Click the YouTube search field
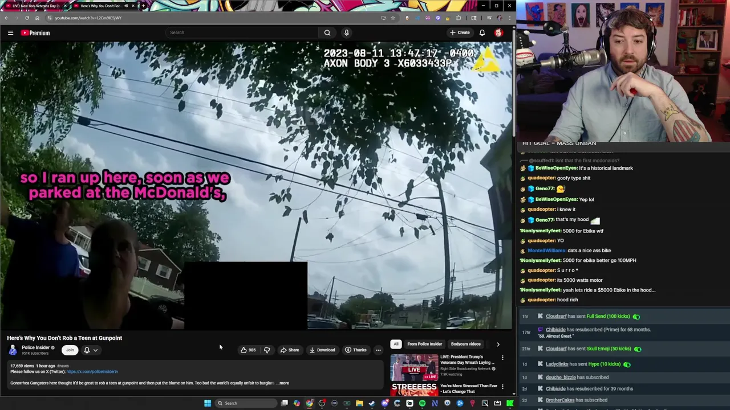 point(242,32)
